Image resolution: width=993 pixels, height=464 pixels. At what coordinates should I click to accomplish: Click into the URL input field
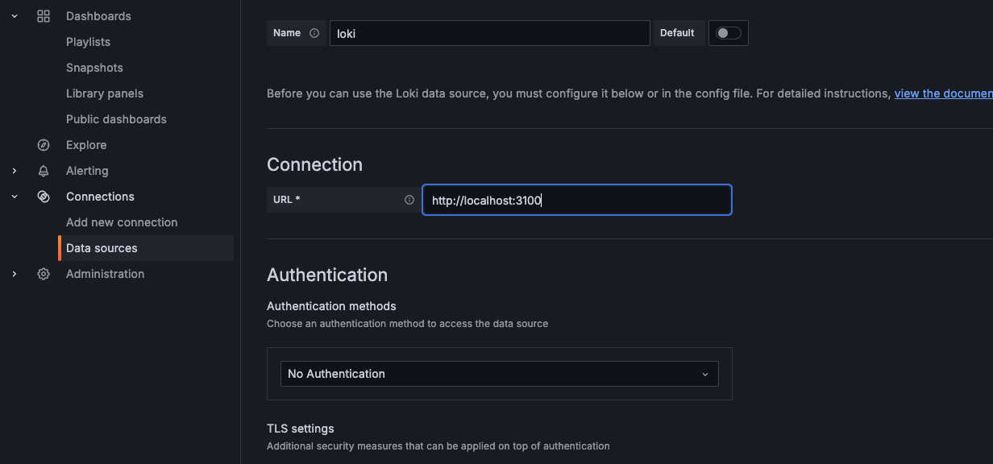coord(577,200)
